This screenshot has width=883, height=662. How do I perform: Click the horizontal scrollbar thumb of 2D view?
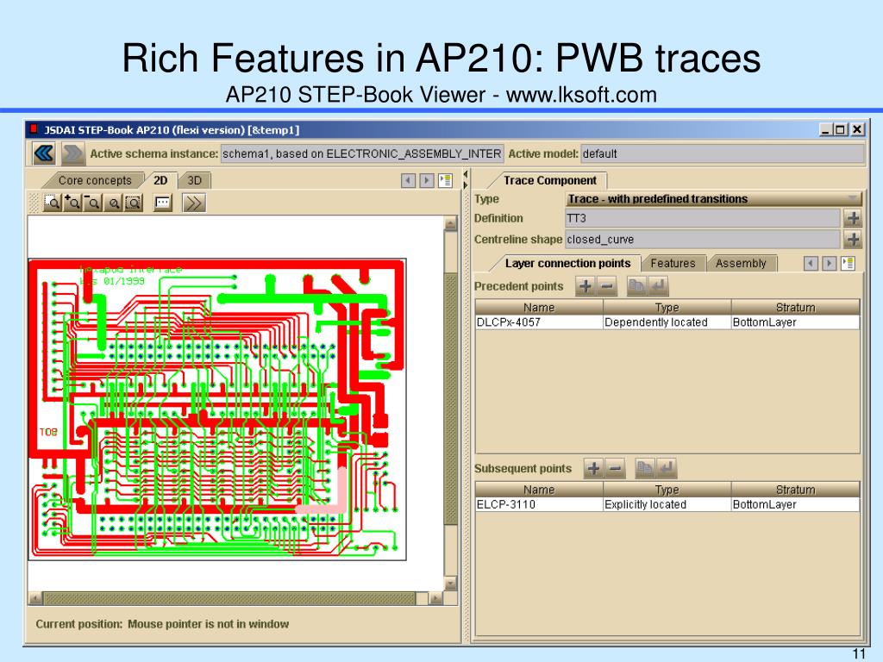tap(229, 598)
